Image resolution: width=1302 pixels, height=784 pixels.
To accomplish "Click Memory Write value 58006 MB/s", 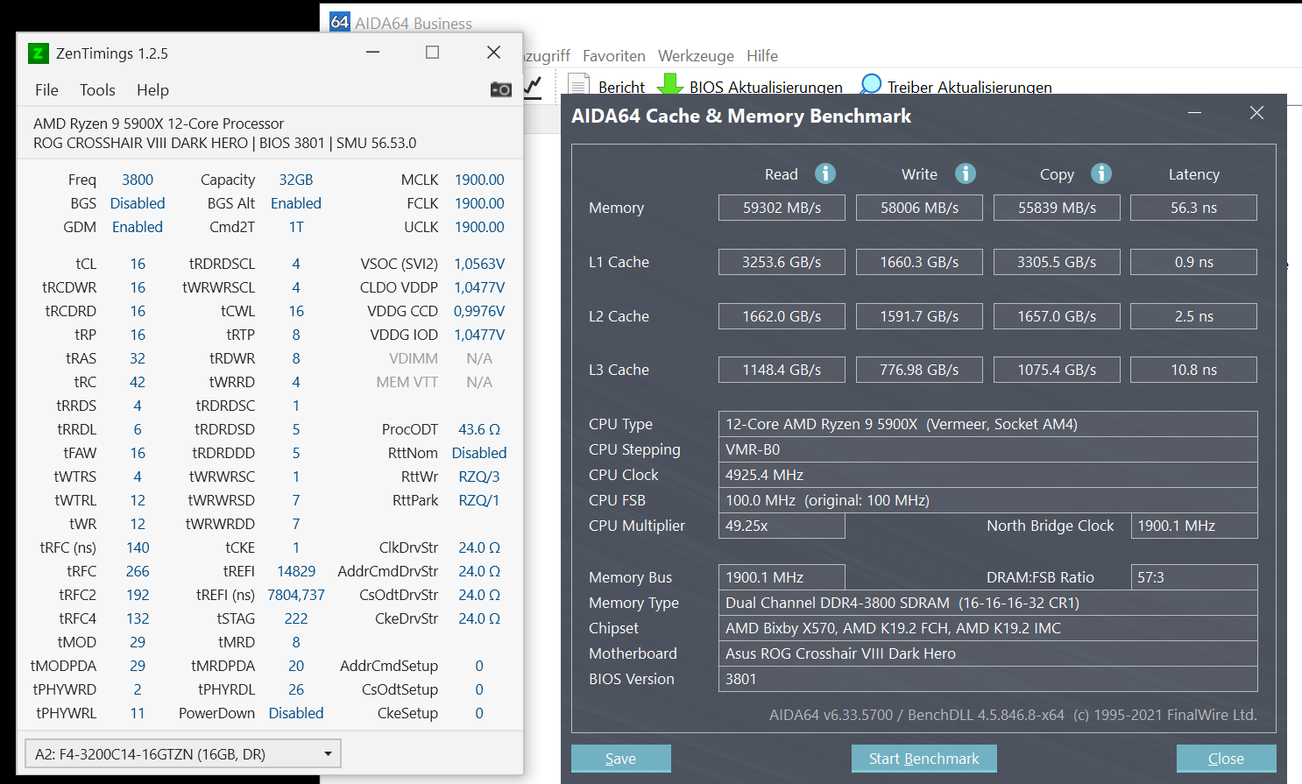I will [919, 208].
